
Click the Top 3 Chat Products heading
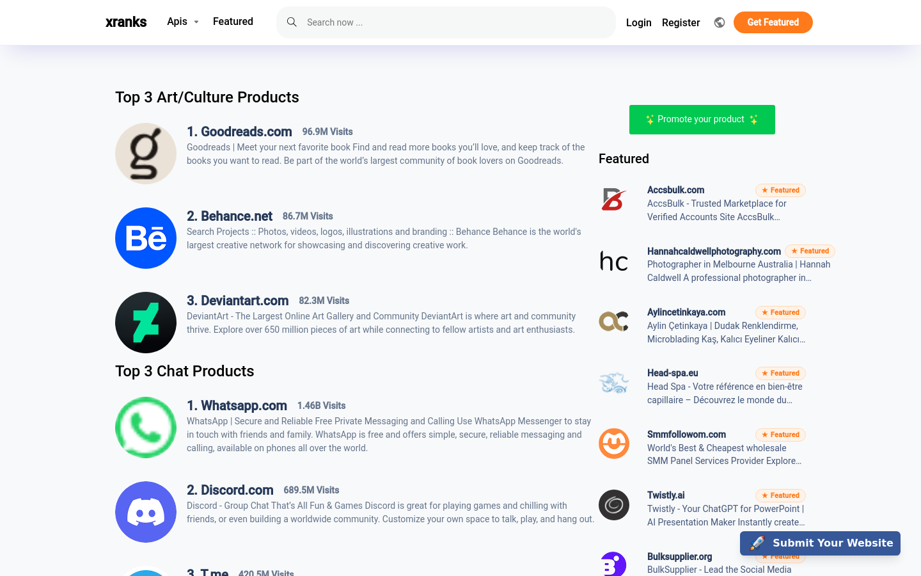(185, 371)
